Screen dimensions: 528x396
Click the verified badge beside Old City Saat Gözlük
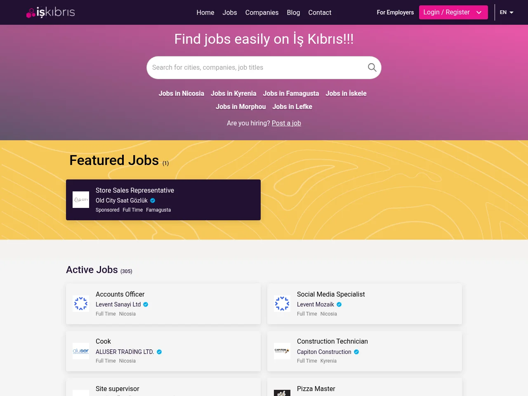(x=153, y=200)
